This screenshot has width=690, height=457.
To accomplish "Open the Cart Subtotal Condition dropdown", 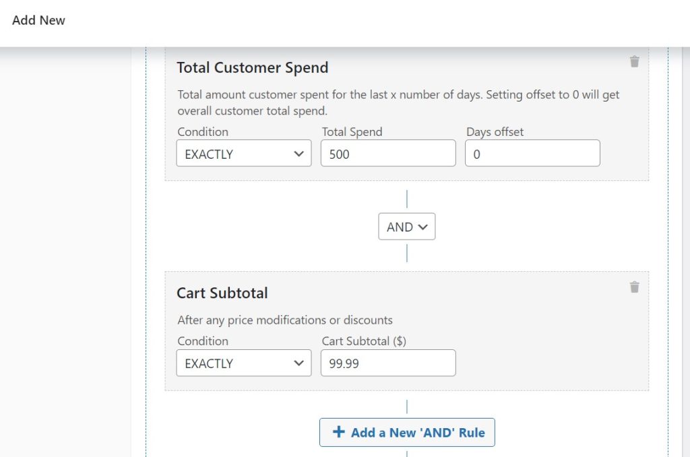I will pyautogui.click(x=244, y=363).
